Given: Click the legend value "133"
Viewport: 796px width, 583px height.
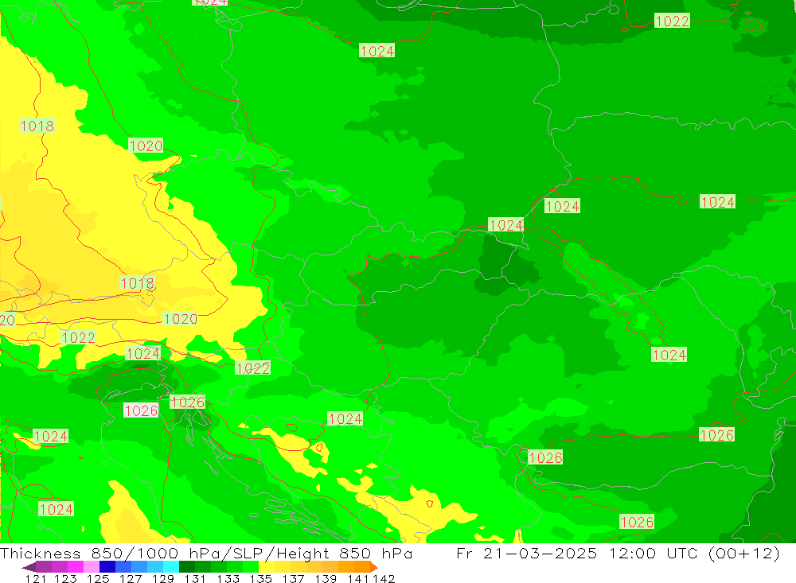Looking at the screenshot, I should coord(228,578).
